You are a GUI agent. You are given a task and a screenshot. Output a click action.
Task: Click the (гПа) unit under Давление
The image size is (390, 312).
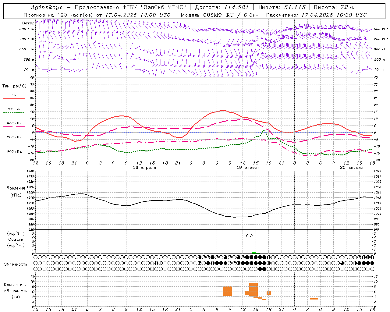16,195
